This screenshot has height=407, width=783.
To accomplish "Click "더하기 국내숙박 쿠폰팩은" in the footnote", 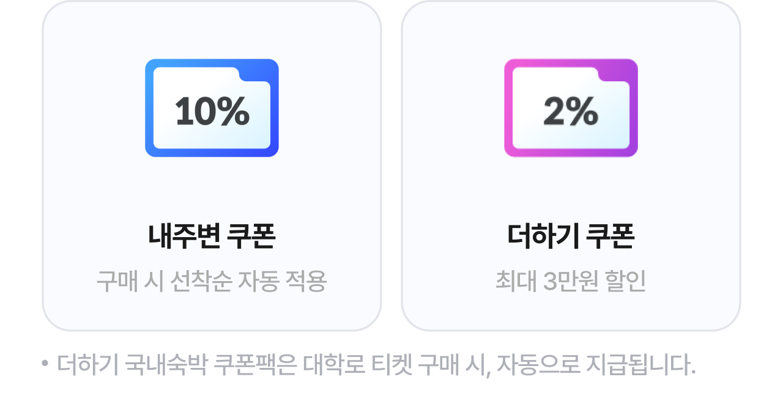I will point(177,365).
